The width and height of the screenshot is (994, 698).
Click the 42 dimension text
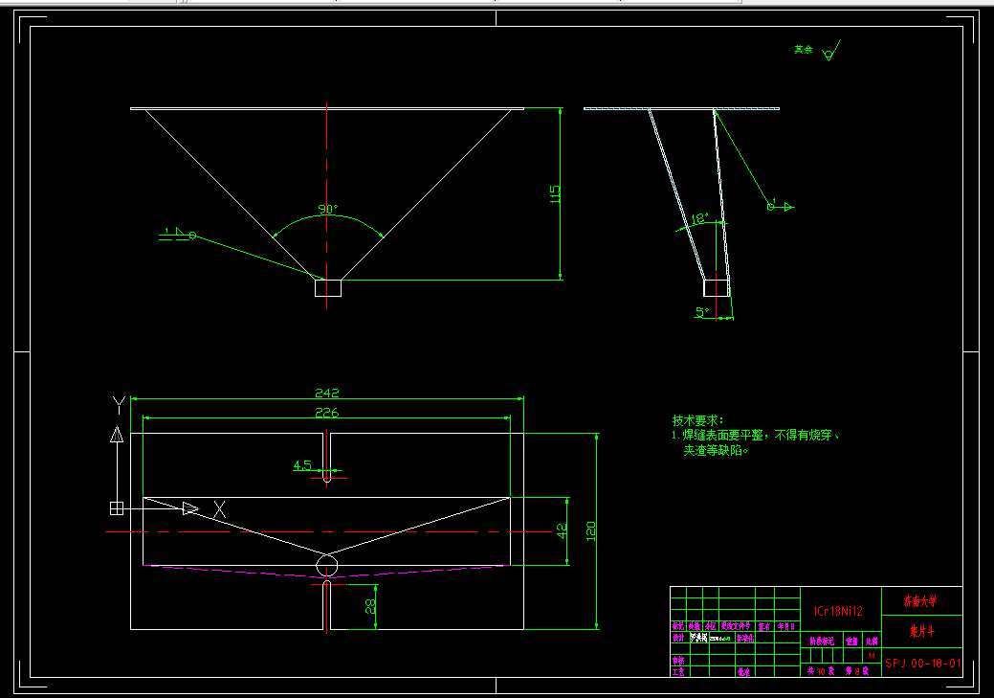562,530
